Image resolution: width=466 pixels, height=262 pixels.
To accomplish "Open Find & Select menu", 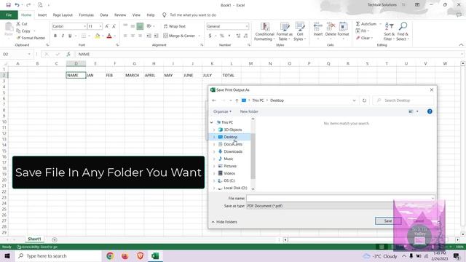I will point(403,31).
